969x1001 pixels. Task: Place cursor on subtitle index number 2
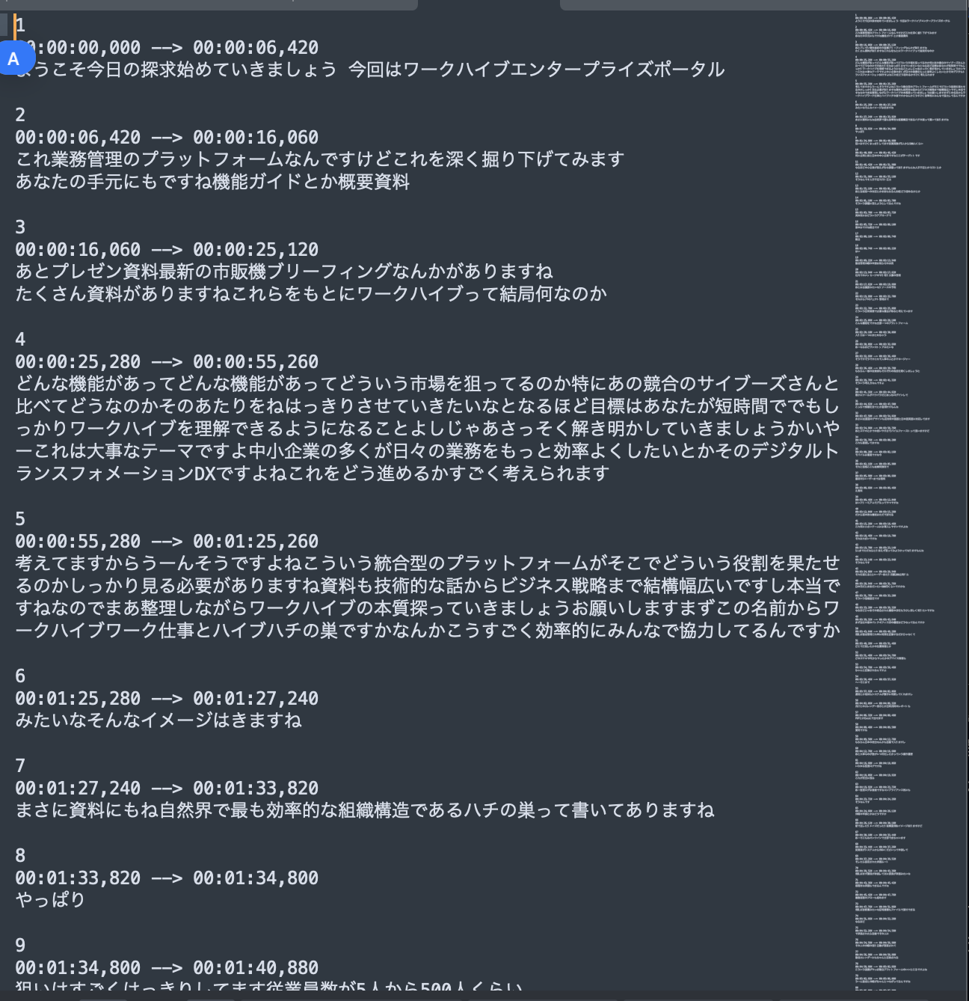[20, 114]
